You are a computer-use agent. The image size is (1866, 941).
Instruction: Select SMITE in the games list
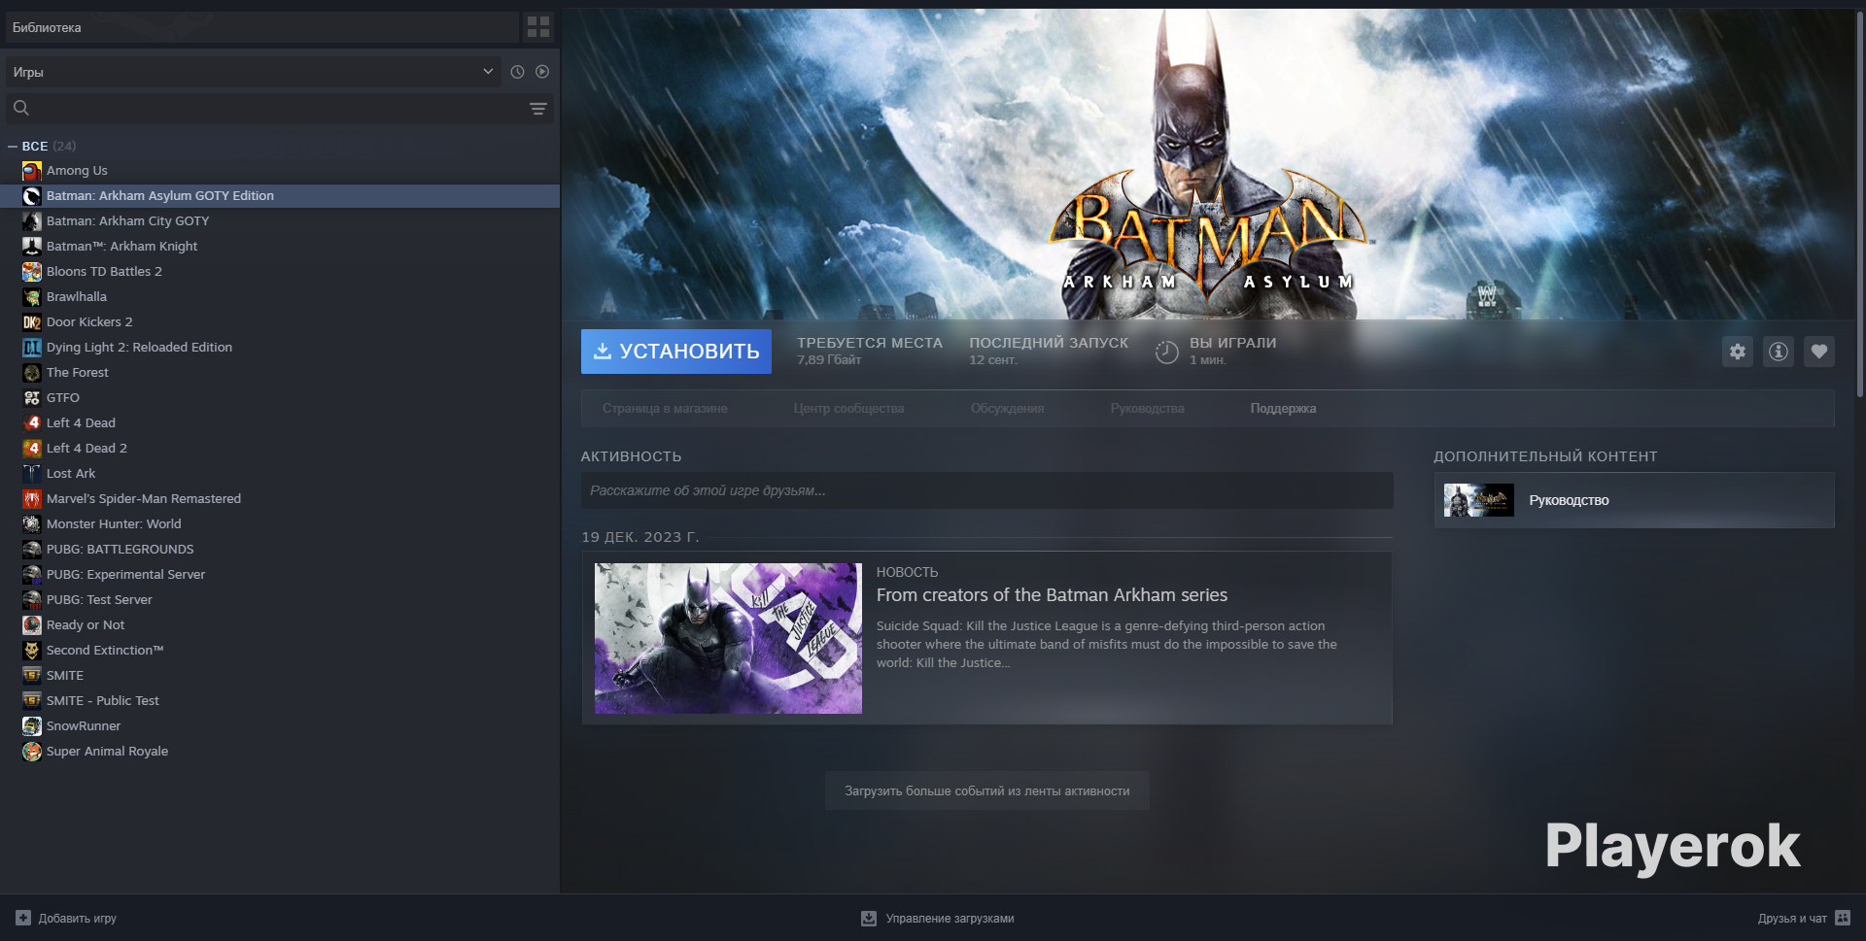pyautogui.click(x=65, y=676)
